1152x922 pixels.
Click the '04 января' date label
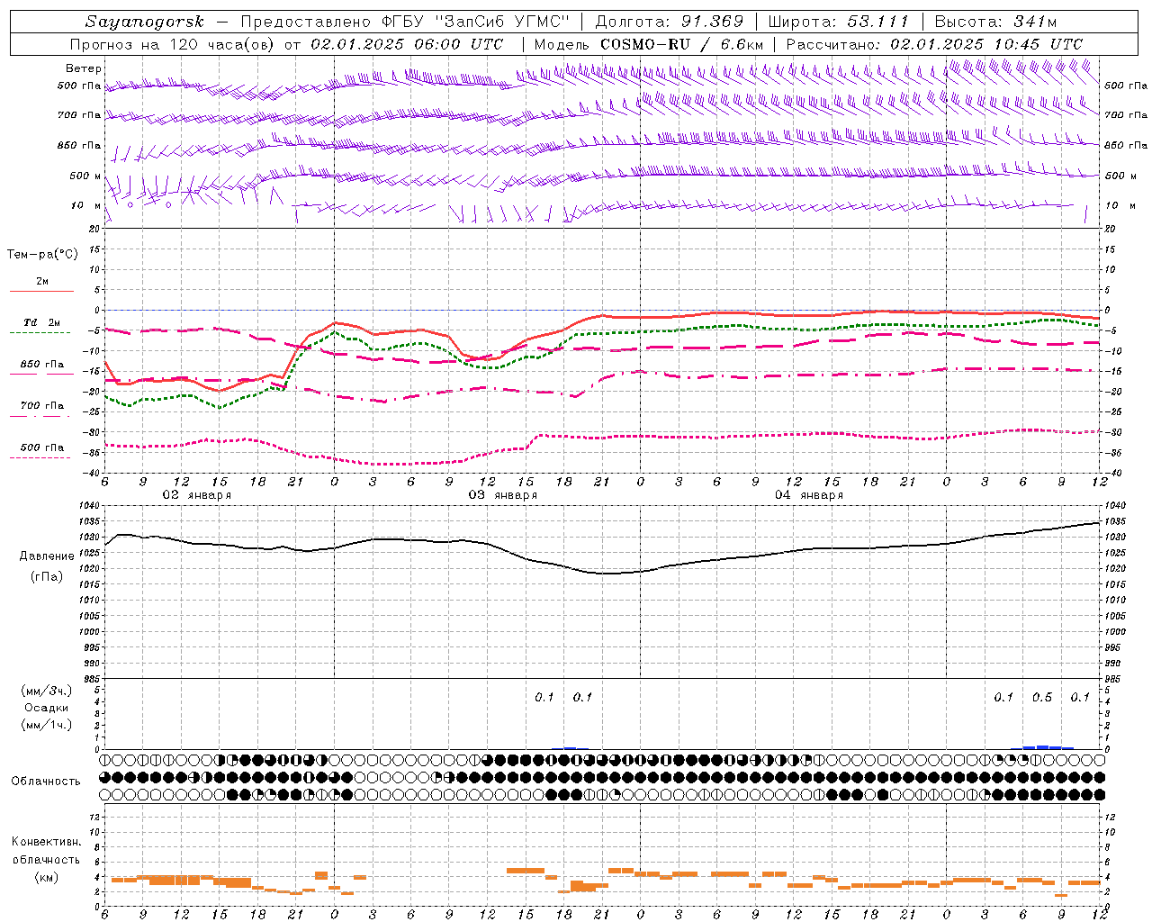tap(809, 495)
